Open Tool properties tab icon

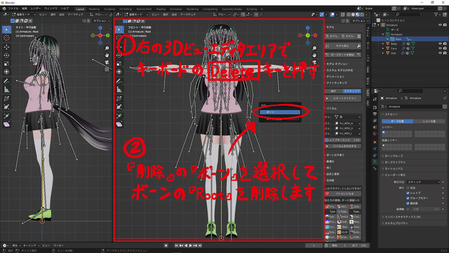coord(375,100)
